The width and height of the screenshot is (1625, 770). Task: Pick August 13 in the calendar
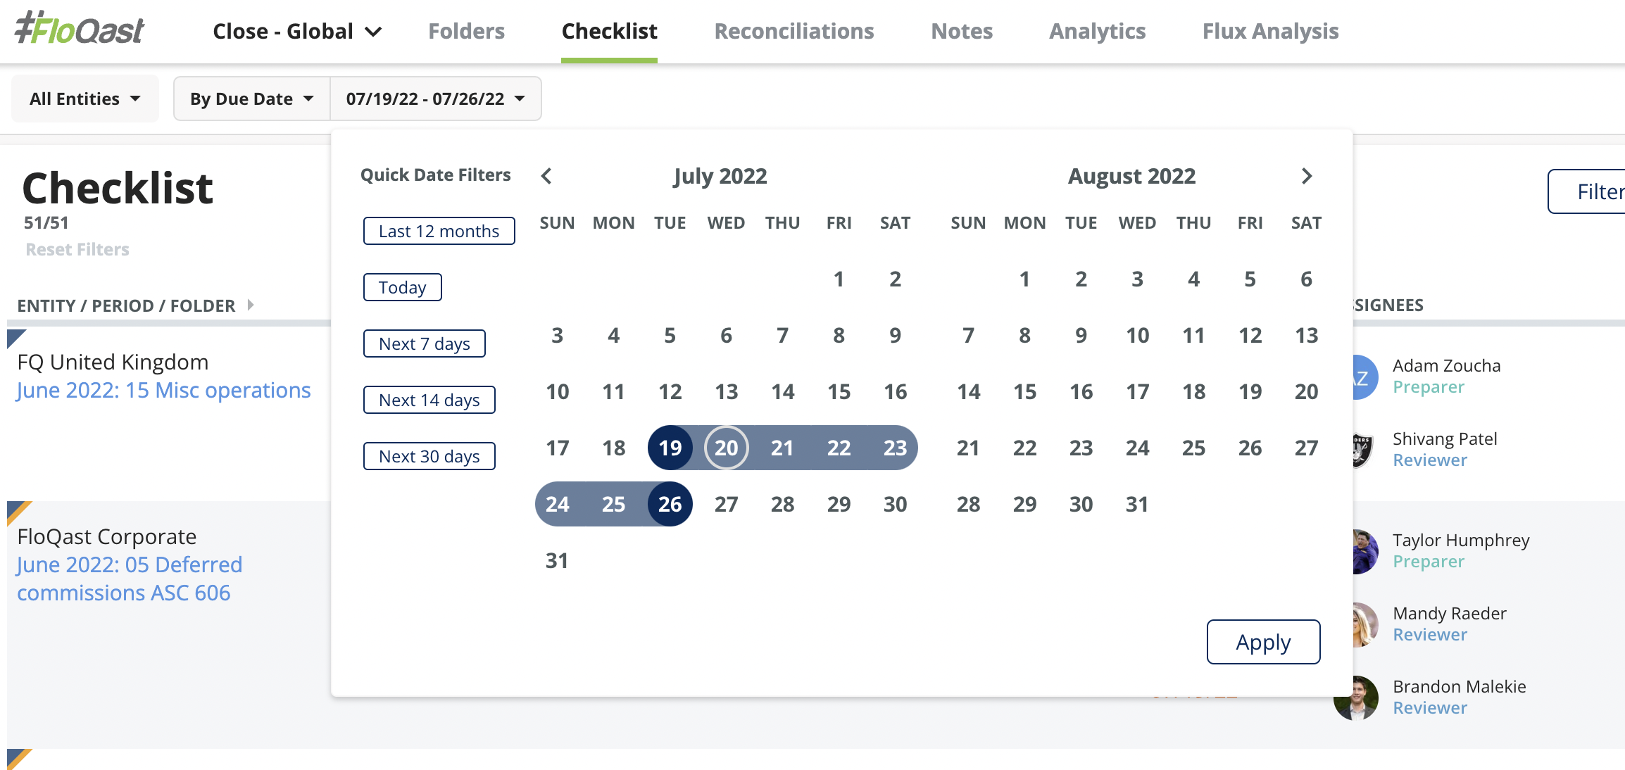(x=1307, y=335)
